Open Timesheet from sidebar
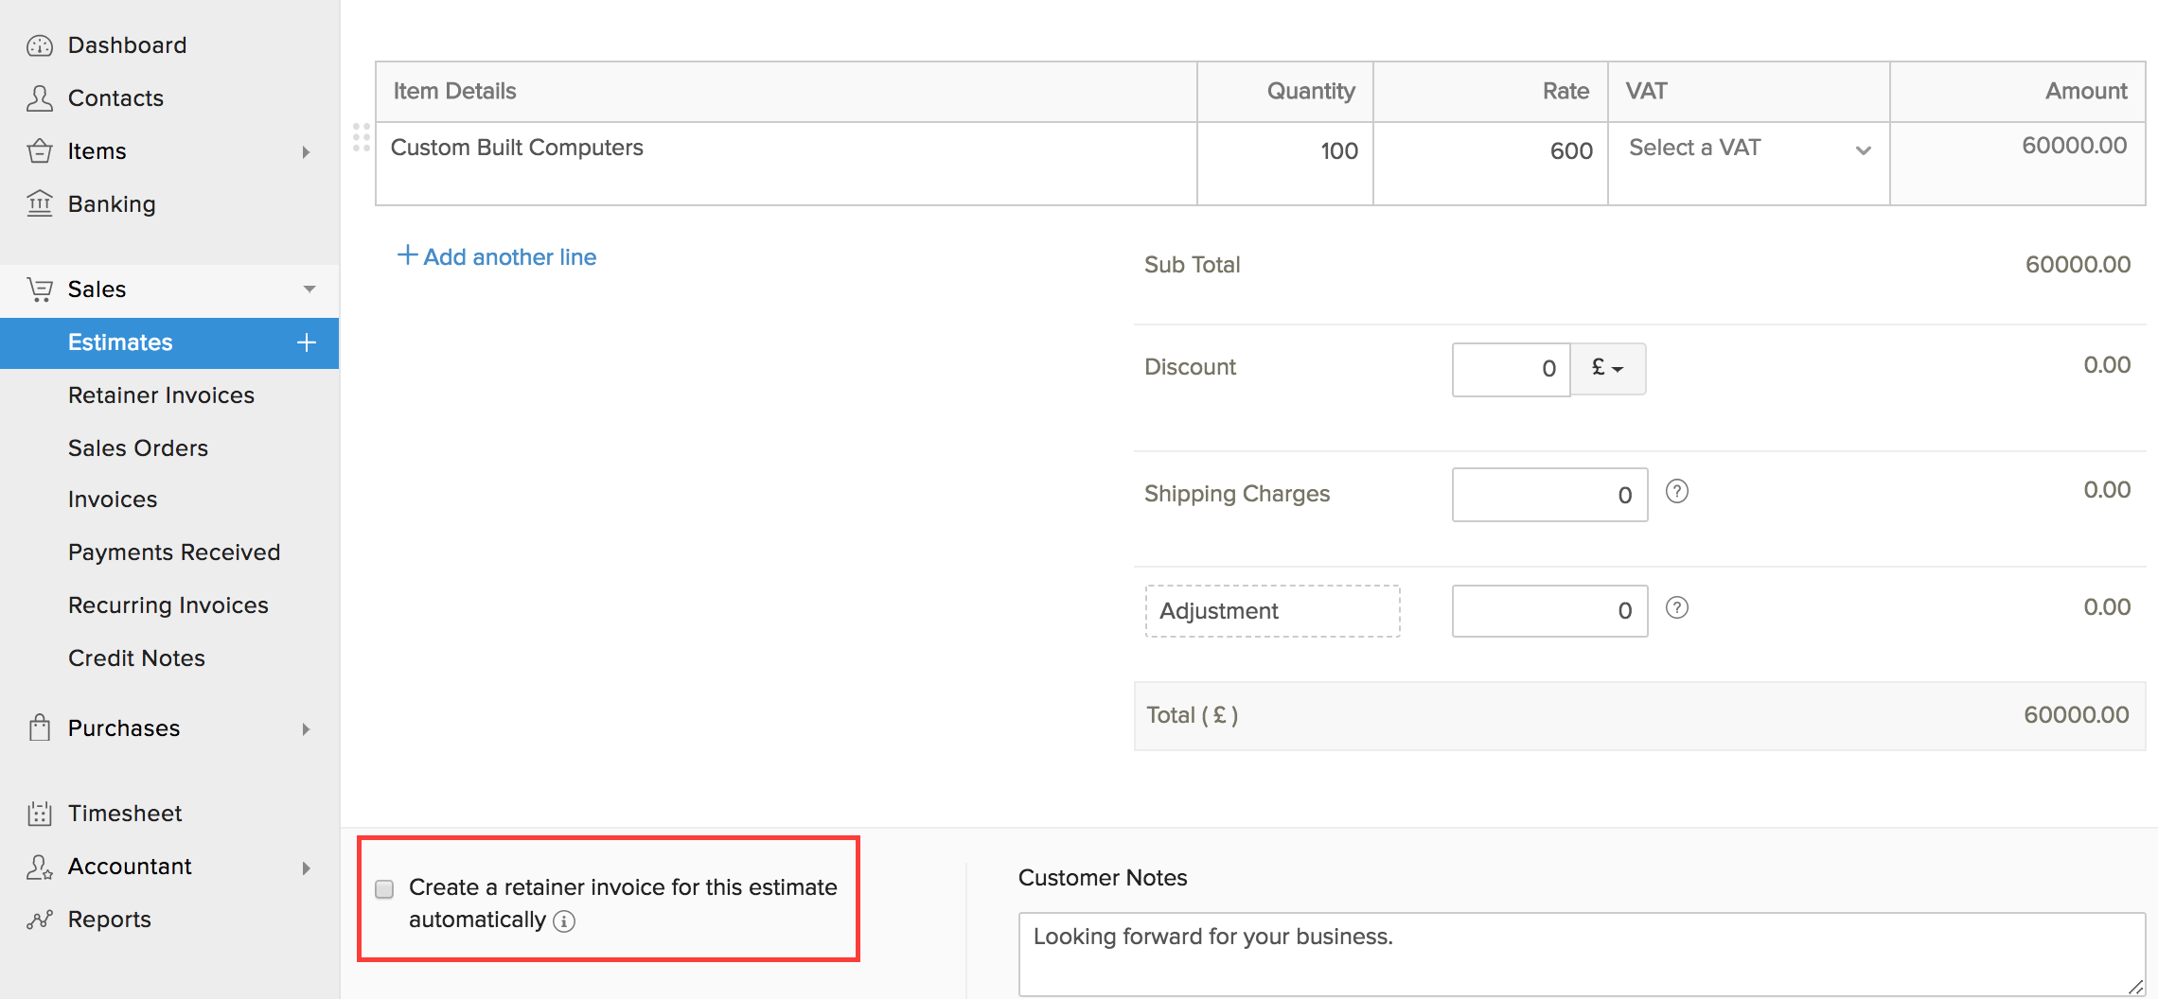This screenshot has height=999, width=2158. point(125,814)
